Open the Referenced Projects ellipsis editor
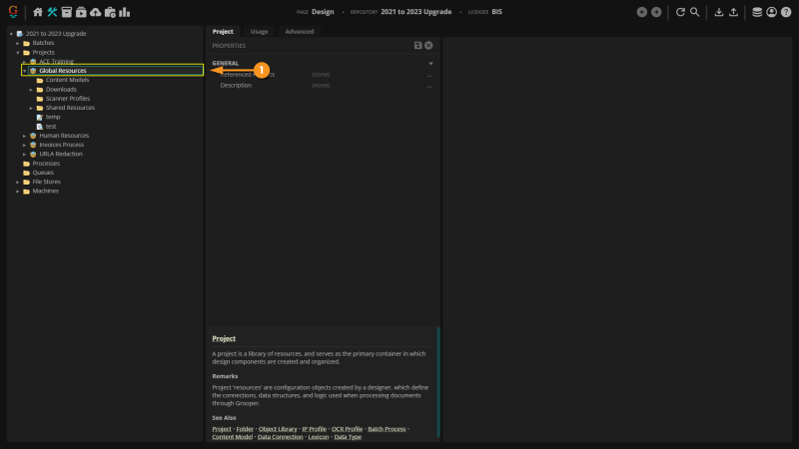Screen dimensions: 799x449 click(429, 75)
